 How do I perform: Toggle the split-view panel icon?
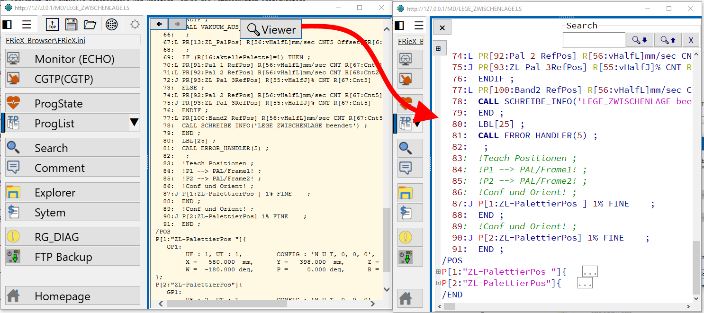pyautogui.click(x=7, y=24)
